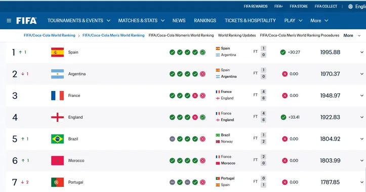Open the Tournaments & Events dropdown
366x192 pixels.
(x=79, y=21)
